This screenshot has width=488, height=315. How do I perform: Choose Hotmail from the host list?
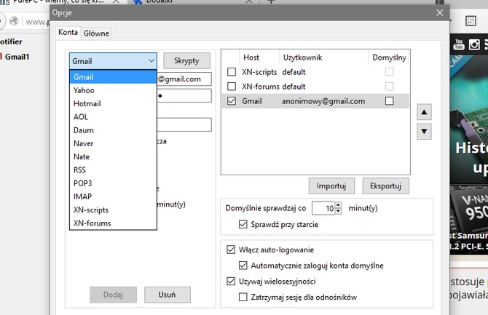pyautogui.click(x=113, y=103)
